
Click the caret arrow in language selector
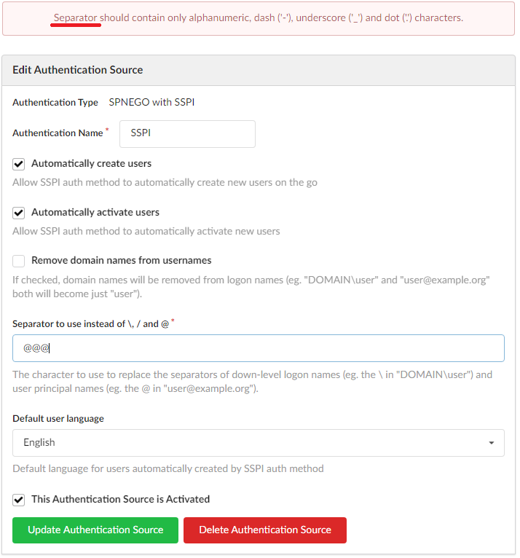pos(491,443)
